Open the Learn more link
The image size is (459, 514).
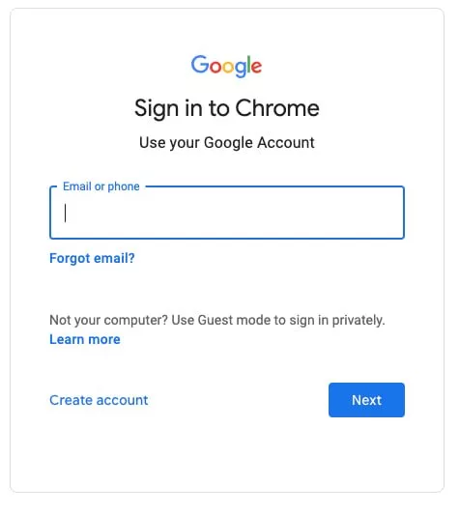(85, 339)
